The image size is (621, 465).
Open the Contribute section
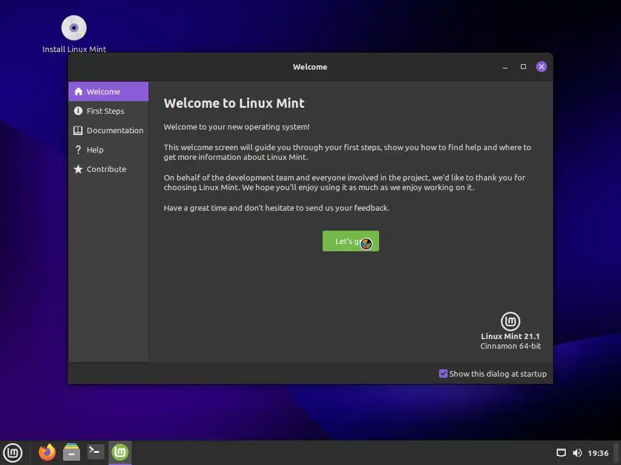109,169
